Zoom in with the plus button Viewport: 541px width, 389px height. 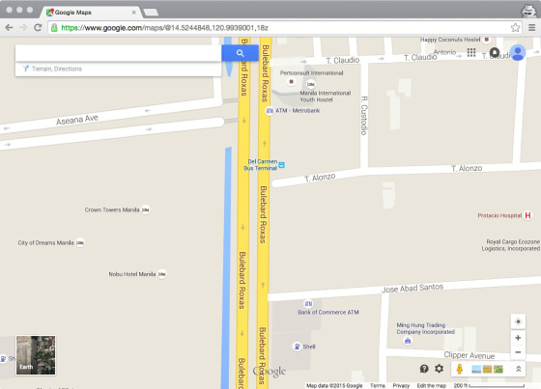coord(518,338)
